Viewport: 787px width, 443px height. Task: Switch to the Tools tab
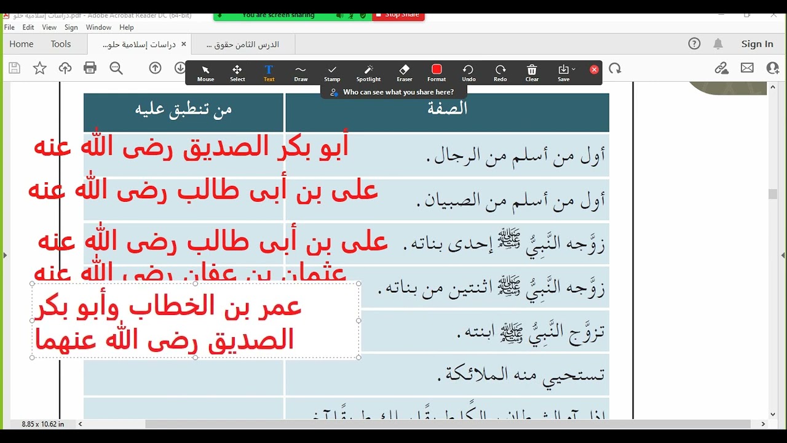pyautogui.click(x=61, y=44)
